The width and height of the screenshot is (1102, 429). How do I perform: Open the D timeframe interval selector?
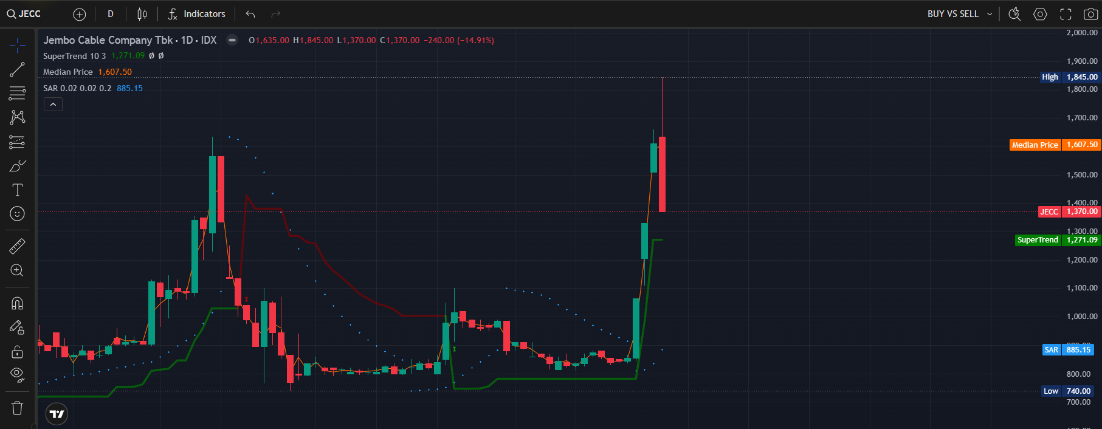[111, 14]
